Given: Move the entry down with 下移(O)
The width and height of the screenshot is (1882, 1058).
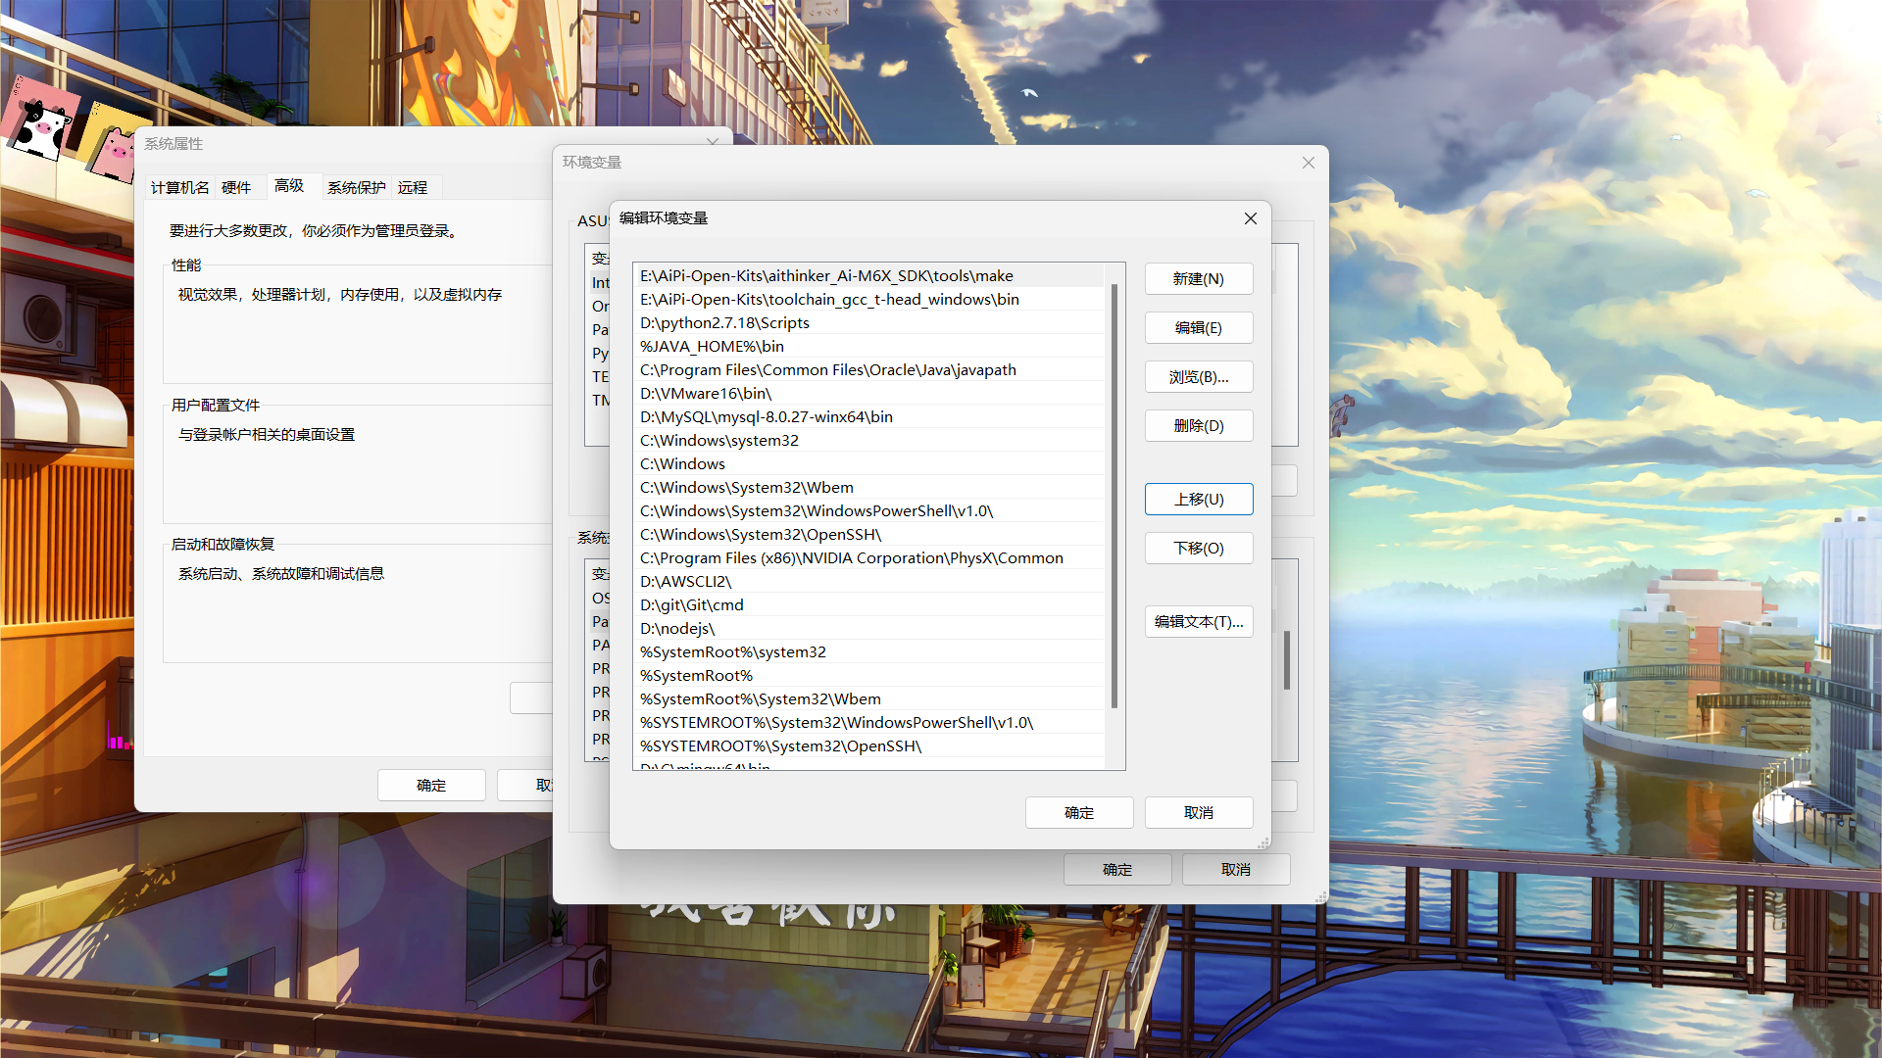Looking at the screenshot, I should pos(1199,549).
